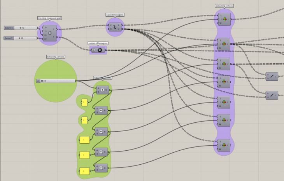The image size is (284, 181).
Task: Click the upper Line component
Action: tap(272, 76)
